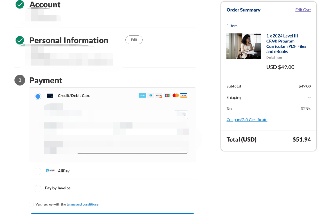Image resolution: width=333 pixels, height=218 pixels.
Task: Open the Edit Cart link
Action: pos(303,10)
